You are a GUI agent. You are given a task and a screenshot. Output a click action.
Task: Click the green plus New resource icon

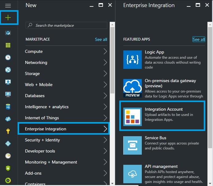8,18
